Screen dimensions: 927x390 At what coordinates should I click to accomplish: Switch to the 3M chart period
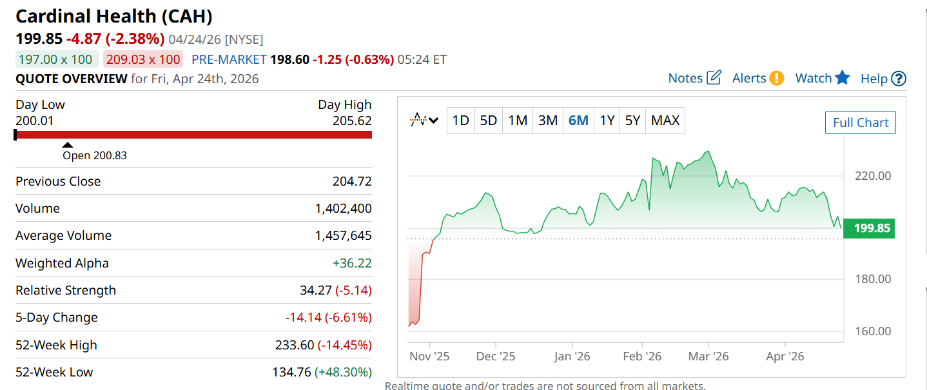click(547, 121)
